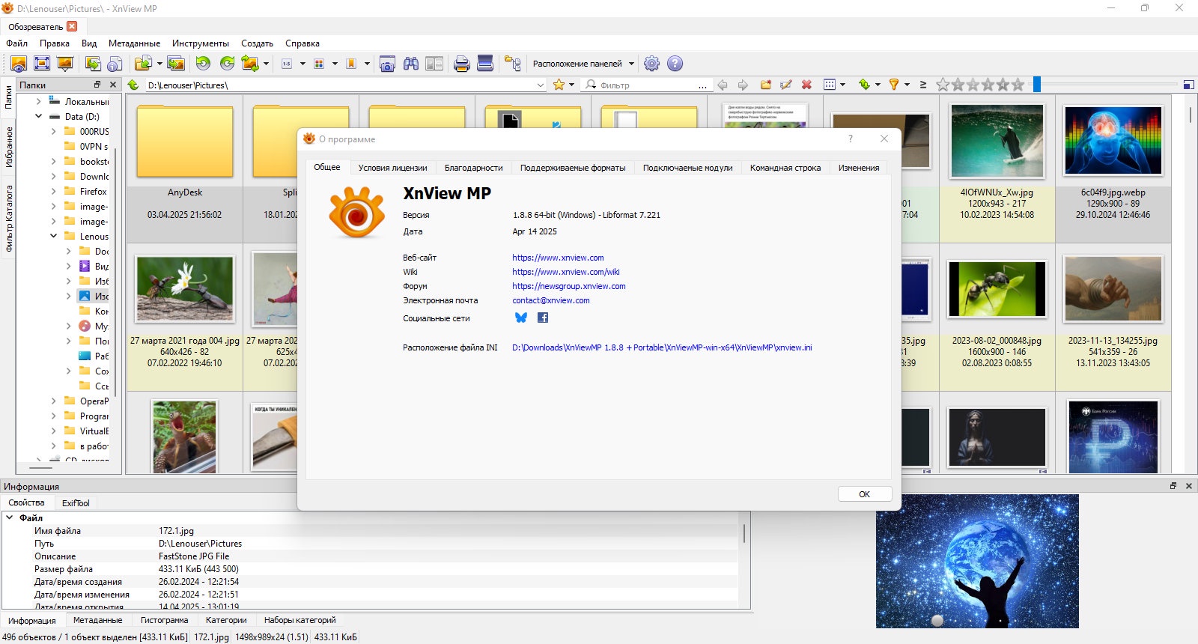Click the thumbnail size slider handle
Screen dimensions: 1198x644
pyautogui.click(x=1037, y=85)
